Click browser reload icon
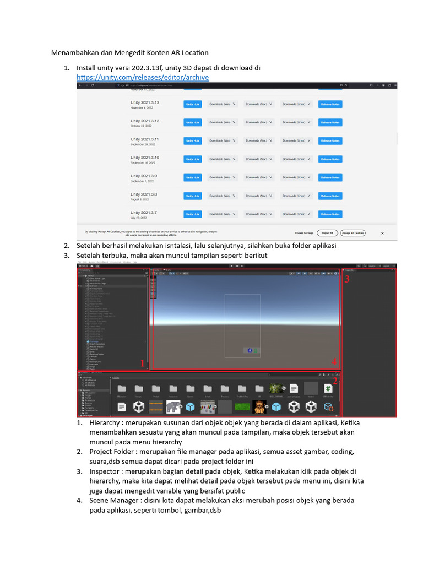This screenshot has width=423, height=564. pos(92,85)
